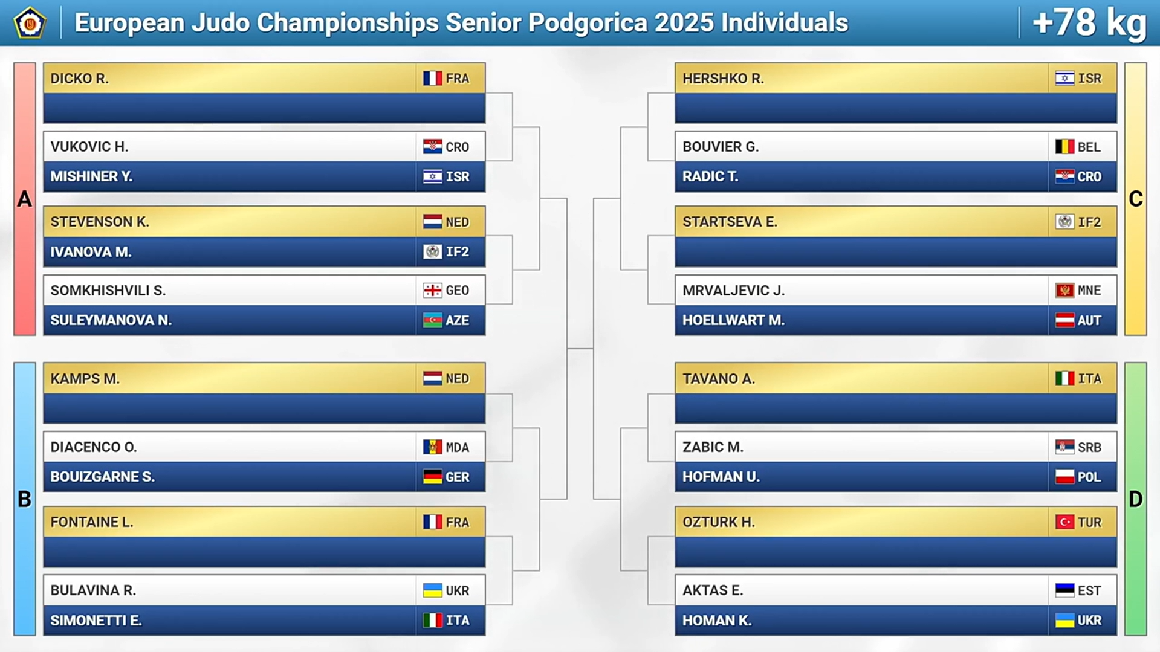Click the Turkey flag for OZTURK H.

coord(1064,522)
